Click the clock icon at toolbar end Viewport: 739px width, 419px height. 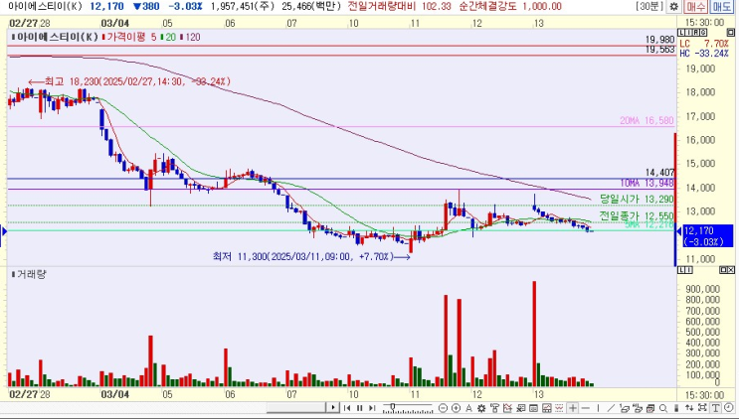729,408
